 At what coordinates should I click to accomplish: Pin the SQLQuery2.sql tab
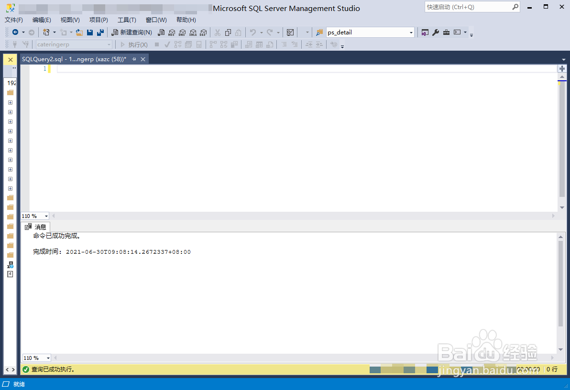134,59
